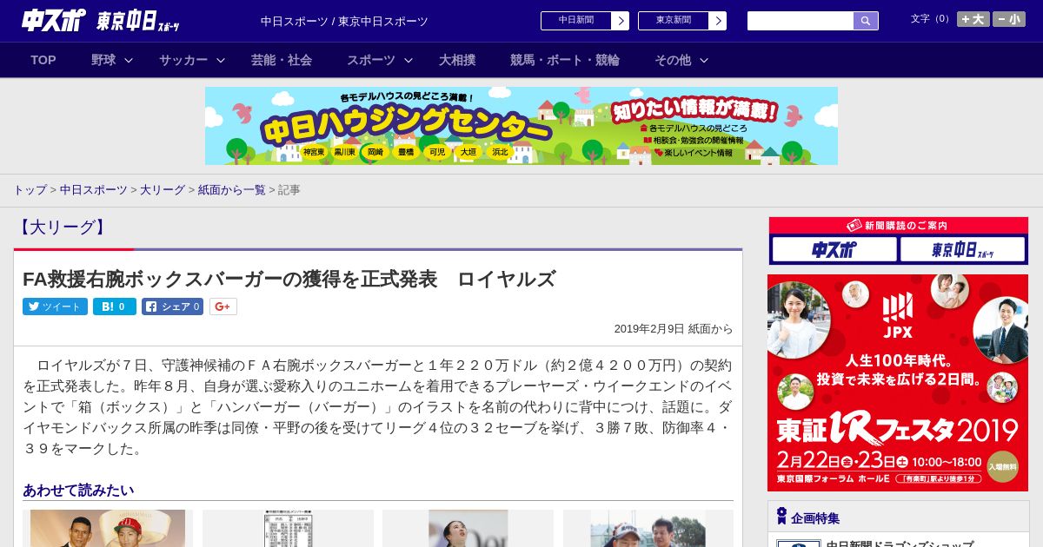This screenshot has height=547, width=1043.
Task: Go to 大リーグ breadcrumb link
Action: (x=163, y=189)
